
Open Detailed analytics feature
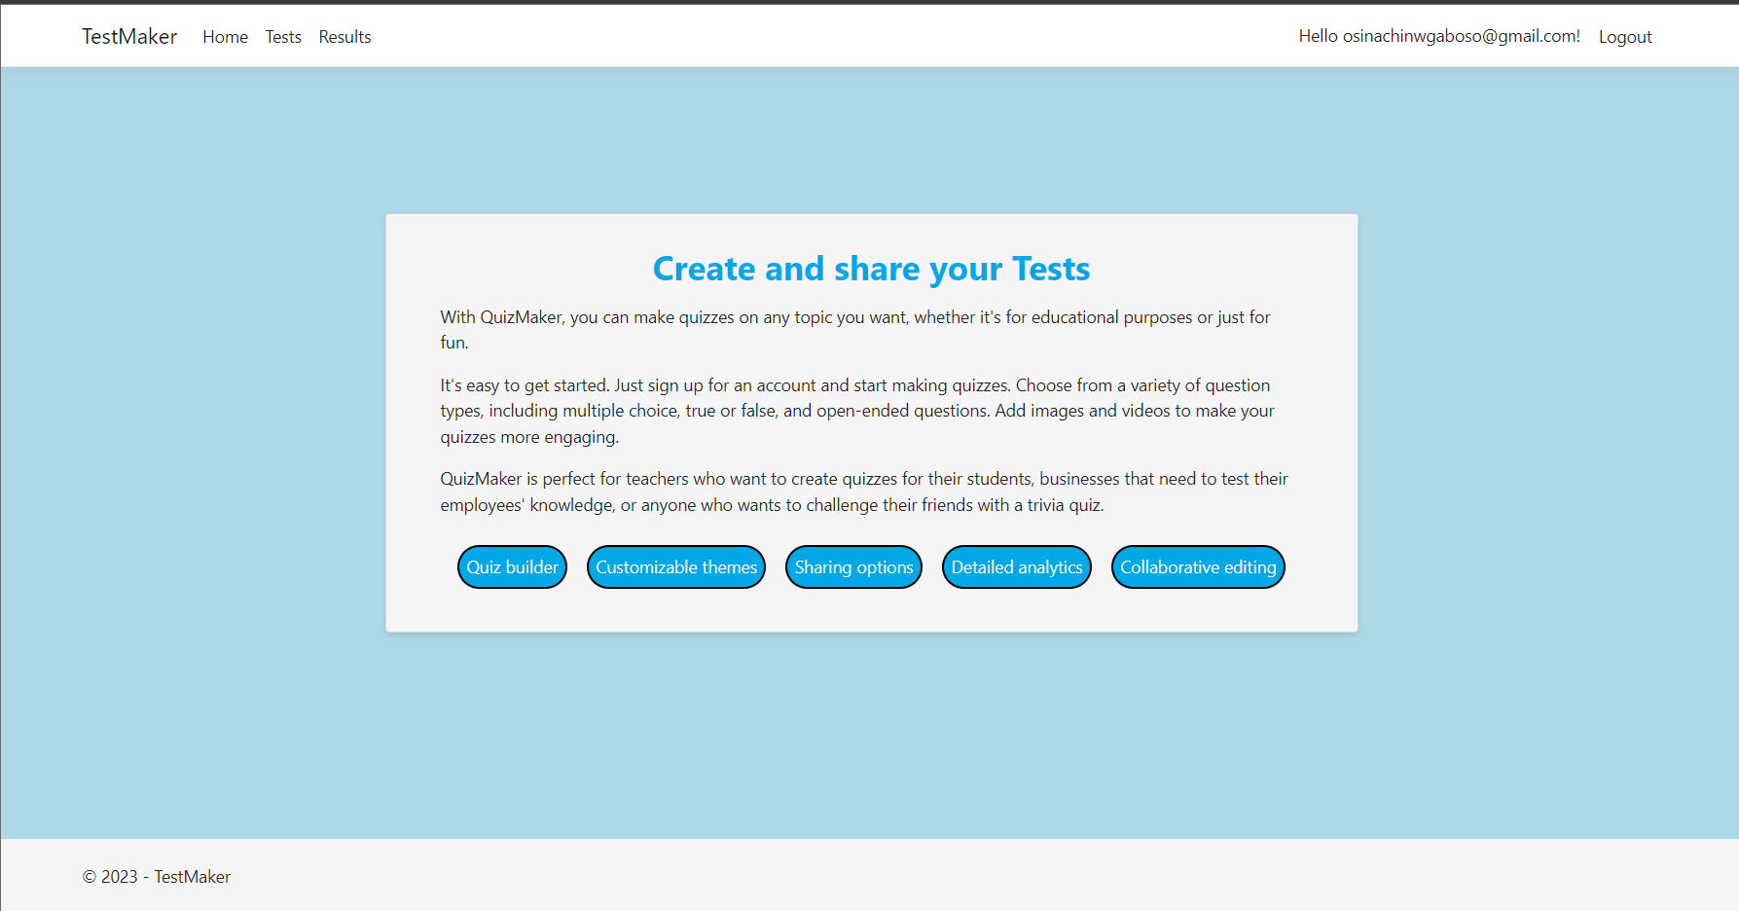click(x=1016, y=566)
